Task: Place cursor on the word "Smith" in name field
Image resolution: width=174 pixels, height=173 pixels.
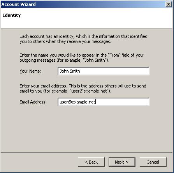Action: point(75,71)
